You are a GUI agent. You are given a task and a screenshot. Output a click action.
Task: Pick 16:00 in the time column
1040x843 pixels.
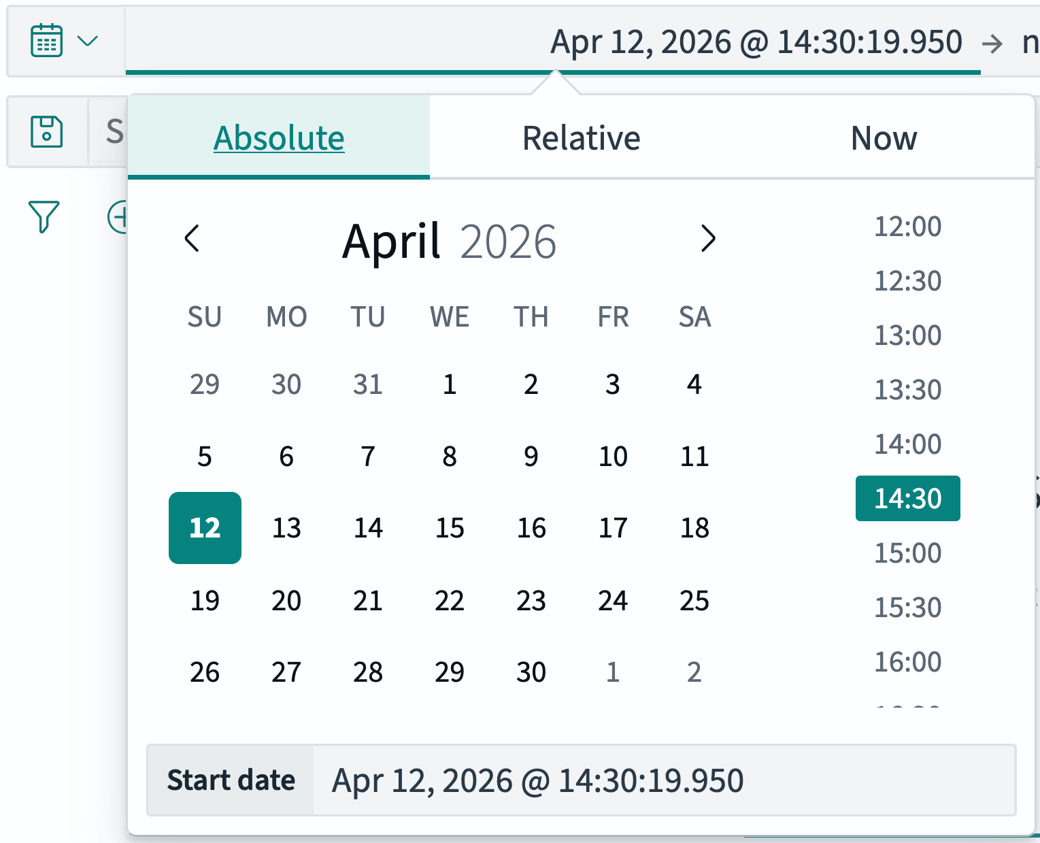tap(907, 661)
